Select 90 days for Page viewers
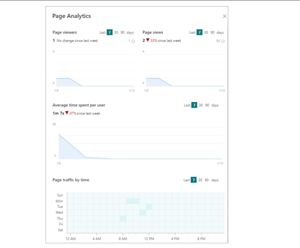The height and width of the screenshot is (248, 300). coord(122,32)
